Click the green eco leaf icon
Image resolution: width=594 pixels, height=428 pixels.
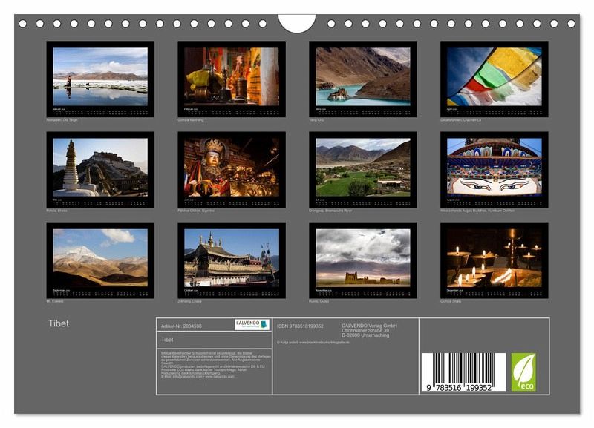pos(523,372)
